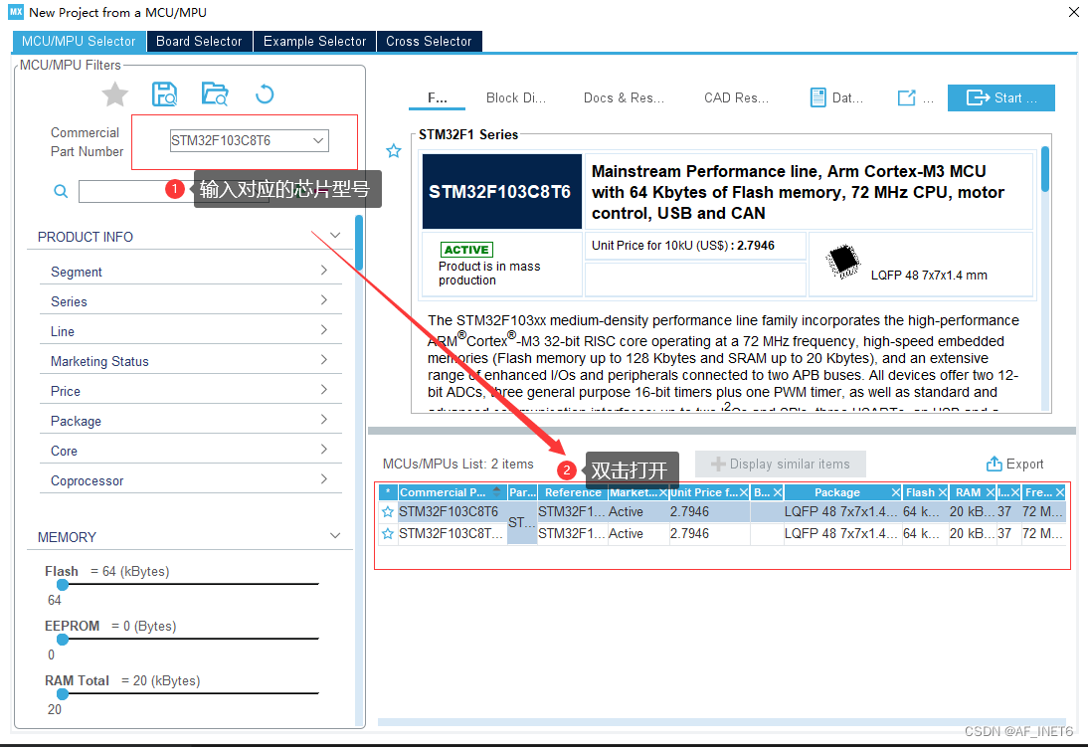1088x747 pixels.
Task: Click the datasheet document icon
Action: 818,97
